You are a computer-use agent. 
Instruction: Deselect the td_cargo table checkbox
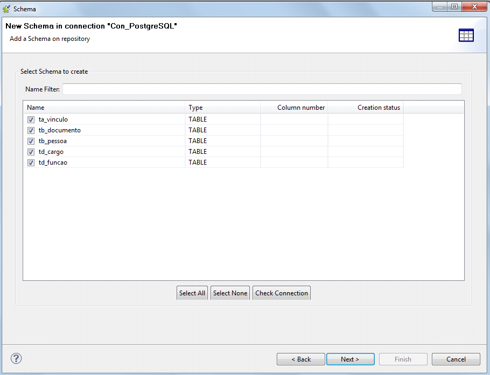point(31,152)
